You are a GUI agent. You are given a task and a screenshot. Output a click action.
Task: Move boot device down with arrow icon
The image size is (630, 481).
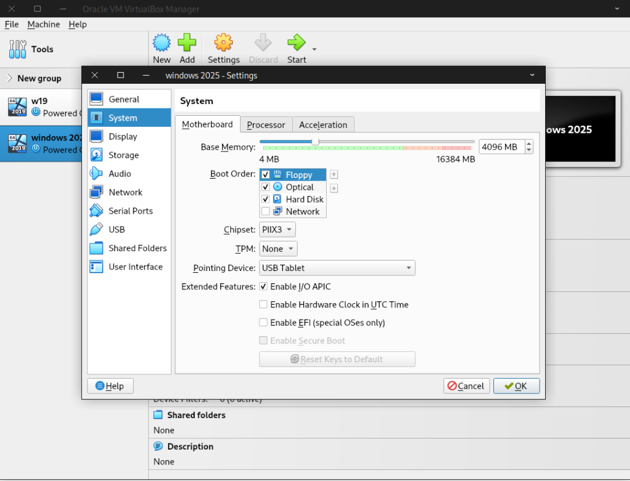[334, 188]
